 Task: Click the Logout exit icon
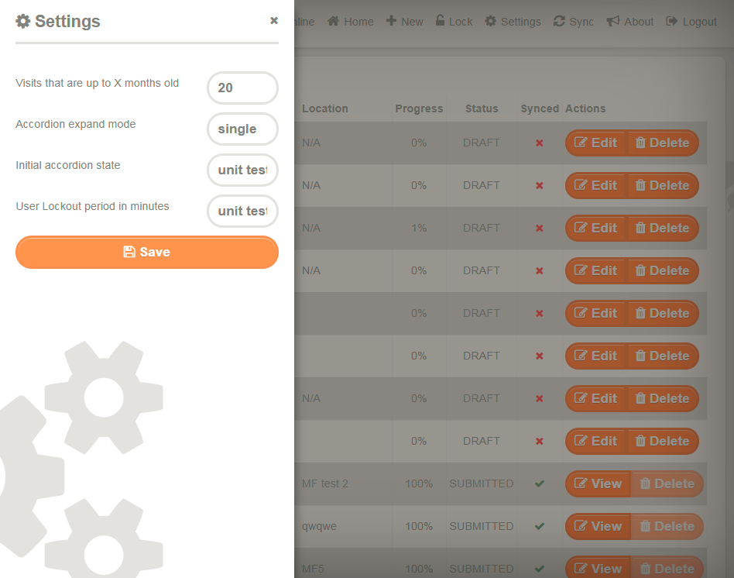tap(672, 21)
